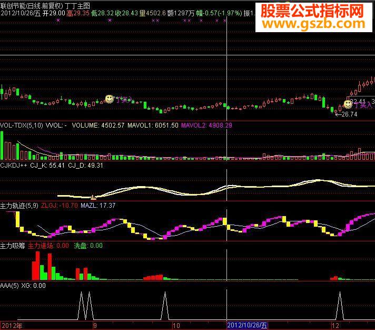This screenshot has height=330, width=375.
Task: Jump to month 9 on the time axis
Action: coord(95,326)
